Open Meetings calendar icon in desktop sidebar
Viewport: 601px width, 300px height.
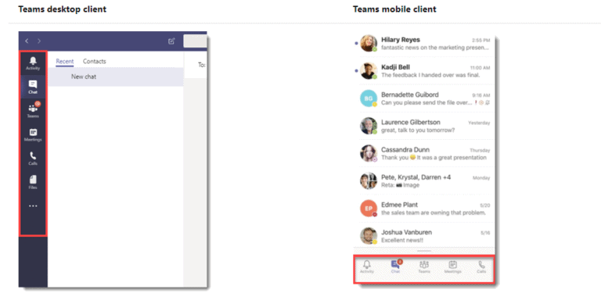tap(33, 134)
